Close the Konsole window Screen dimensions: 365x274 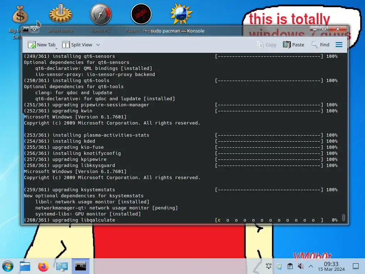click(x=338, y=29)
